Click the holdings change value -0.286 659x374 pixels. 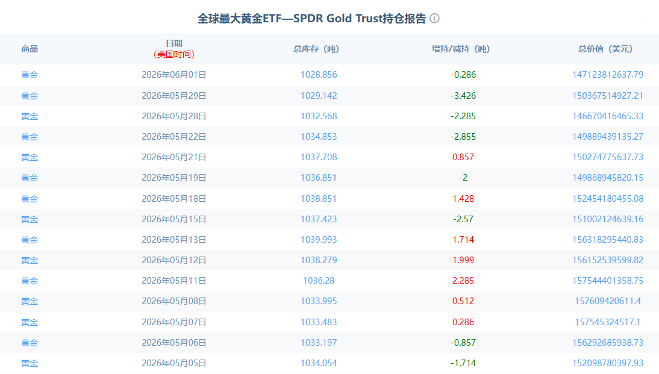pyautogui.click(x=463, y=75)
